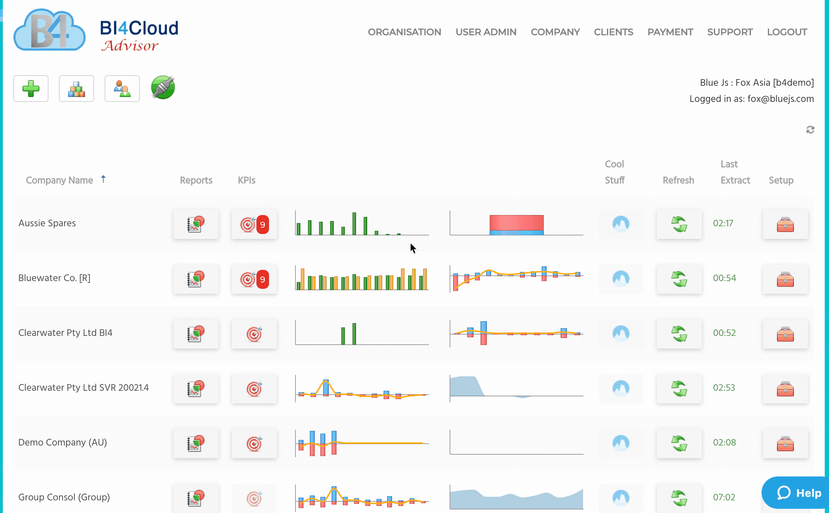Refresh data for Group Consol (Group)
Screen dimensions: 829x513
[x=679, y=498]
